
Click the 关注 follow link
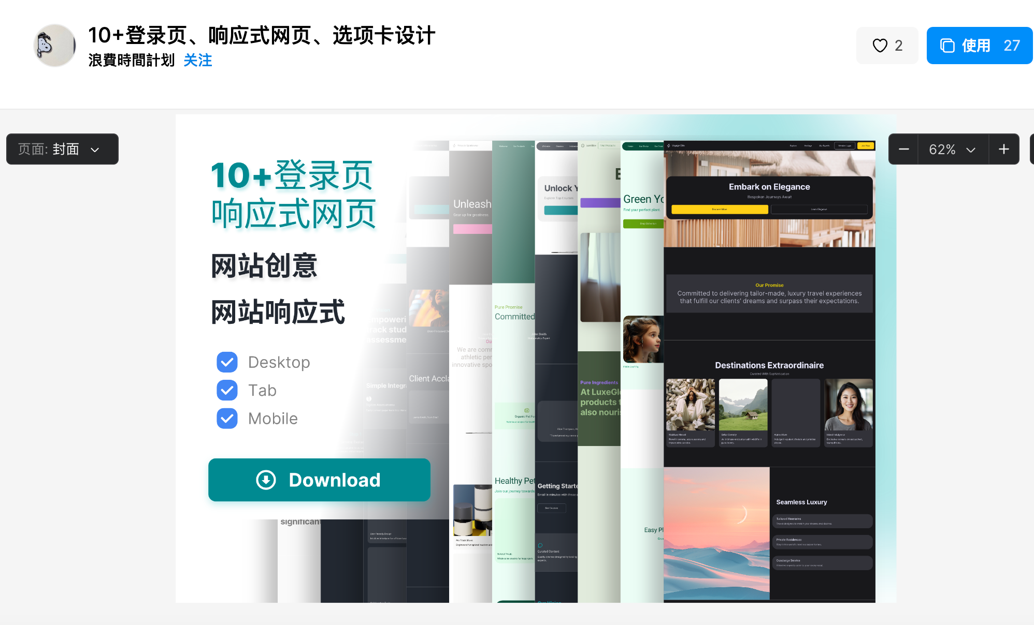(x=198, y=61)
